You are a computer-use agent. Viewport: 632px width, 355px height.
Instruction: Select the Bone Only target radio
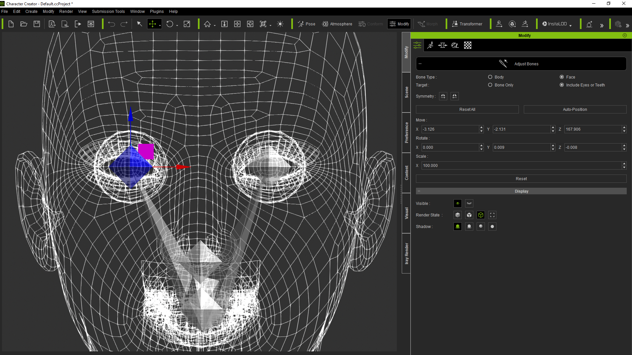click(490, 85)
